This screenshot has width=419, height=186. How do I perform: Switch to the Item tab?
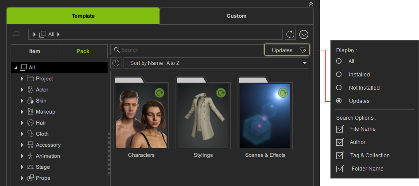[x=35, y=51]
